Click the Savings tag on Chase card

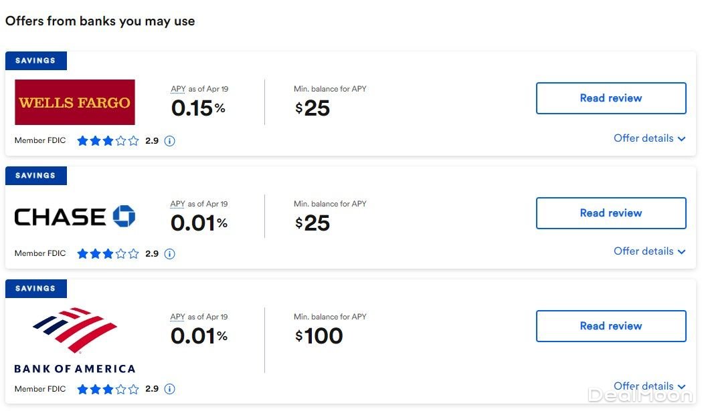[x=36, y=176]
